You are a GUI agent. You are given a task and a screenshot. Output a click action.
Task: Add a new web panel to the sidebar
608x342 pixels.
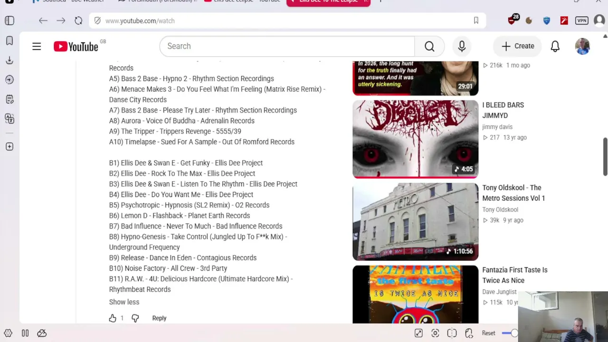(9, 147)
